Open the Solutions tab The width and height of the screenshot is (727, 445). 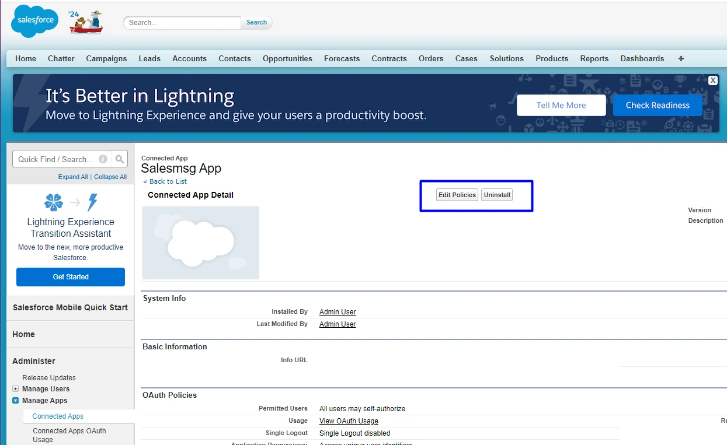tap(507, 58)
